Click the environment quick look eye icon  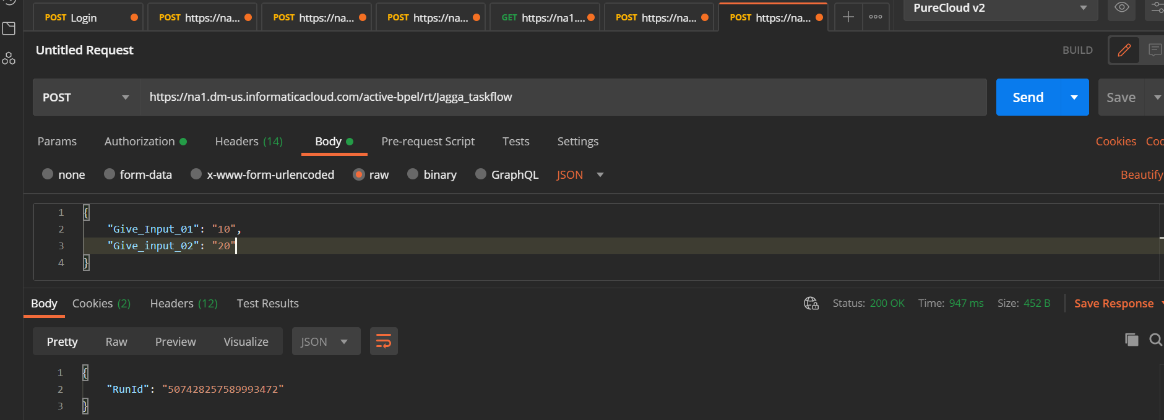click(x=1121, y=8)
